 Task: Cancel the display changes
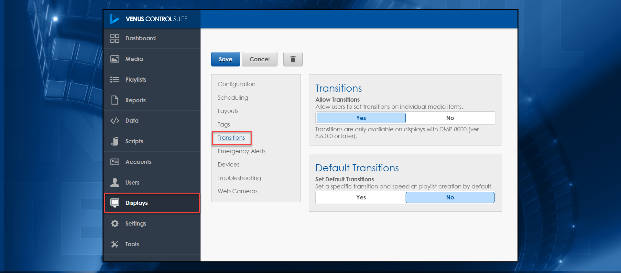click(x=259, y=59)
